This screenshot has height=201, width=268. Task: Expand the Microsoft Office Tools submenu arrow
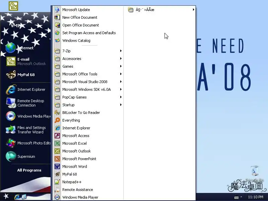(x=121, y=74)
